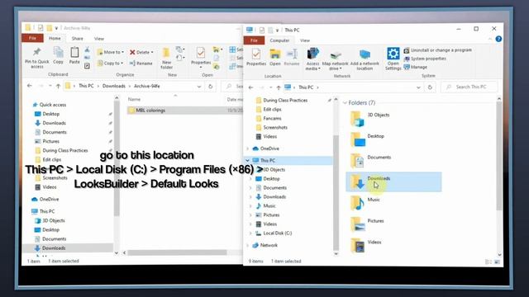The width and height of the screenshot is (529, 297).
Task: Click Open icon in This PC ribbon
Action: pyautogui.click(x=275, y=57)
